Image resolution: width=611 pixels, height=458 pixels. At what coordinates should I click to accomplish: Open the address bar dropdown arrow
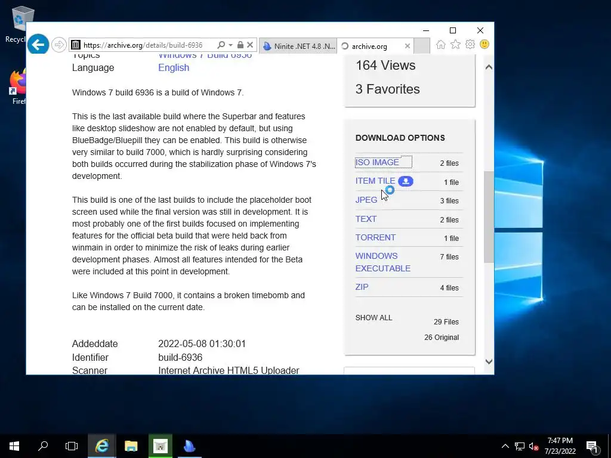[x=231, y=45]
